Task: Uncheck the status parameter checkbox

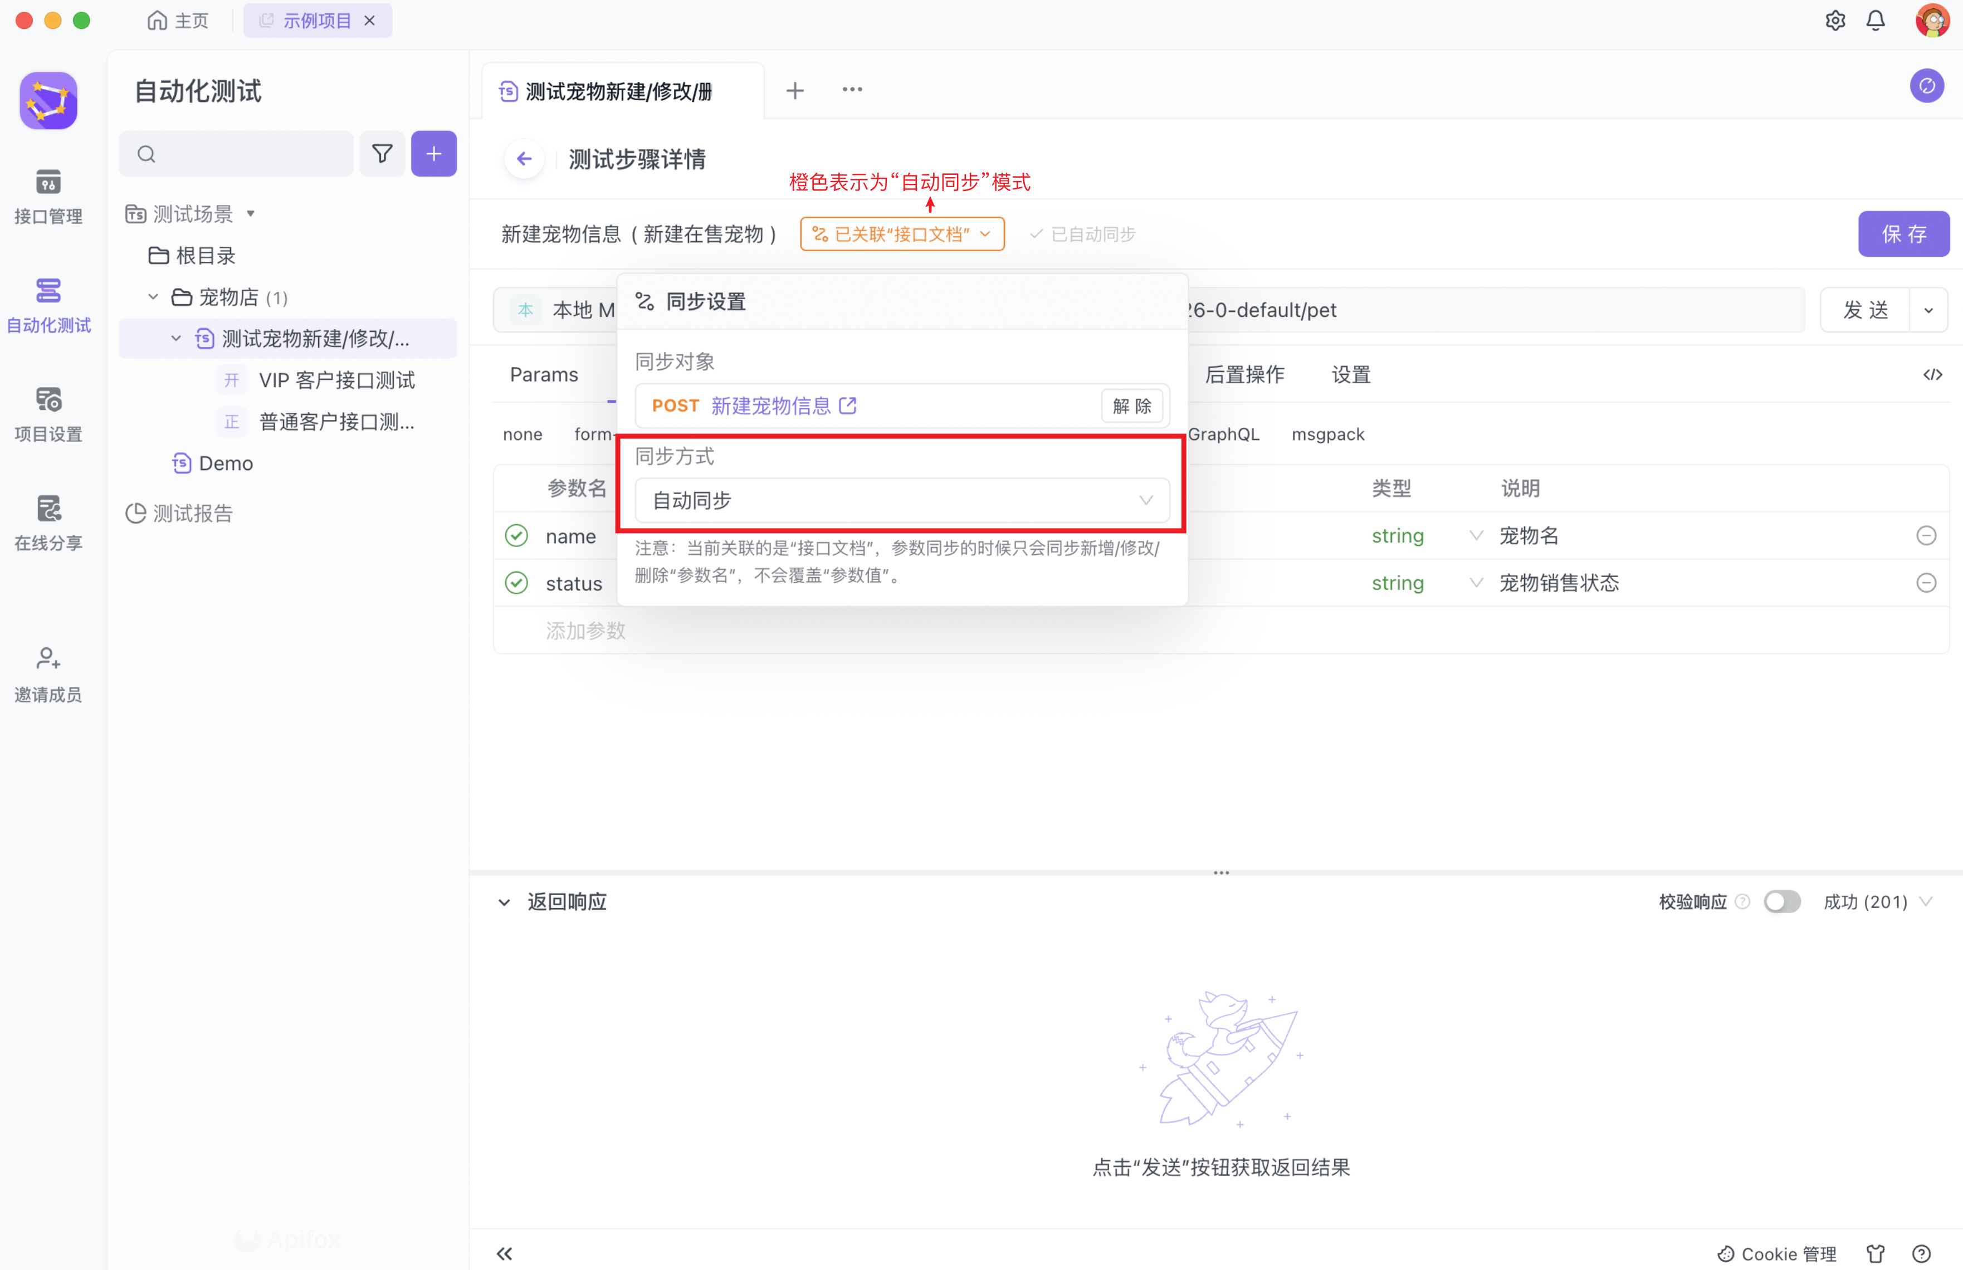Action: click(x=516, y=583)
